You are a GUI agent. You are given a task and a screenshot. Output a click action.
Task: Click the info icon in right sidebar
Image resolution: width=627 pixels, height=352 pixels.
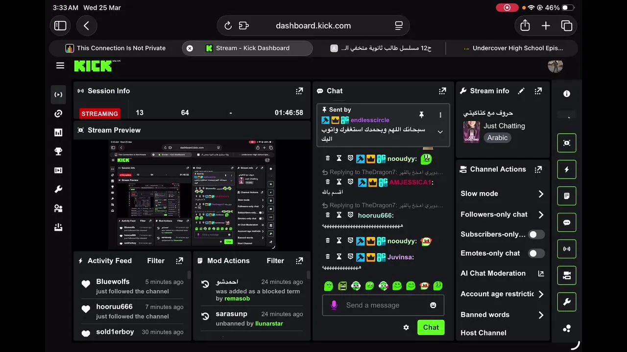567,94
